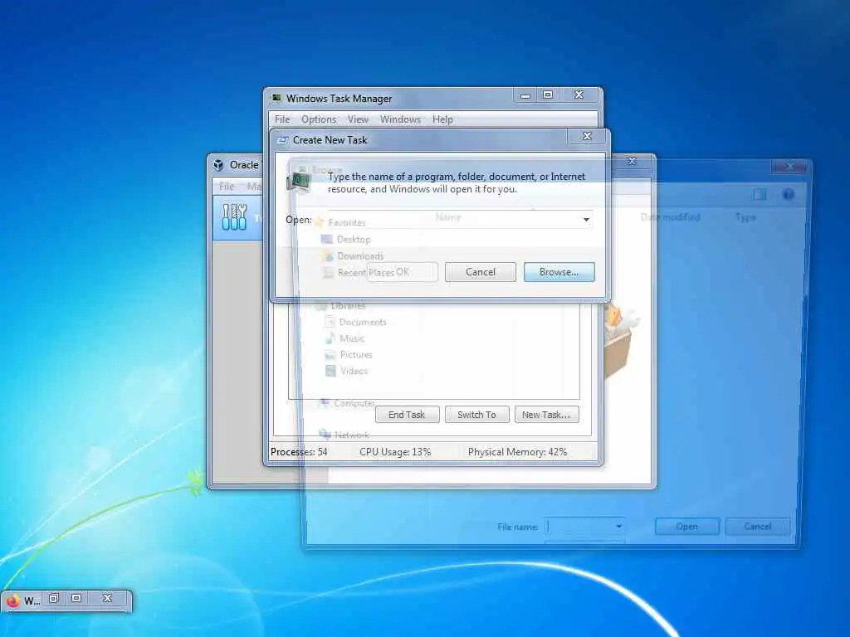Open the Help menu in Task Manager
Viewport: 850px width, 637px height.
coord(442,119)
